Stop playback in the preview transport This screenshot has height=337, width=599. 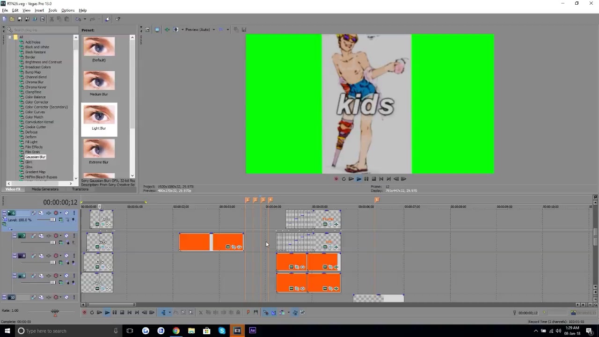click(374, 179)
